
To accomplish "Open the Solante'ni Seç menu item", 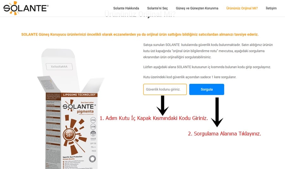I will click(x=157, y=8).
